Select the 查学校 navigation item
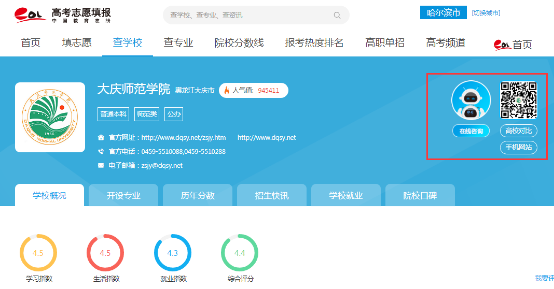 (128, 42)
